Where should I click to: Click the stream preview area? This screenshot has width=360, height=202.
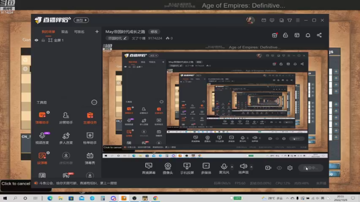coord(215,101)
